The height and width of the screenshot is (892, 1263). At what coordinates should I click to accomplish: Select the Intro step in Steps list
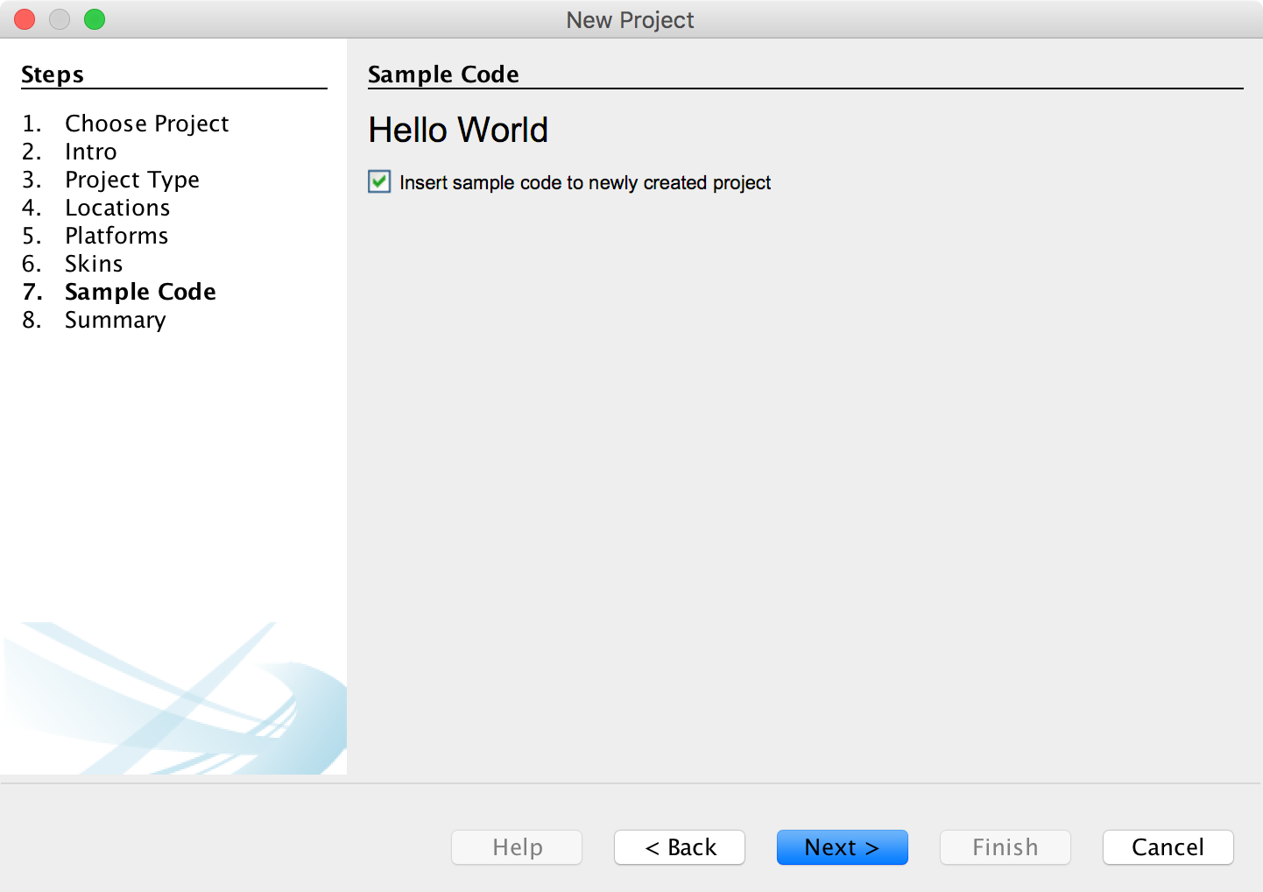[x=90, y=152]
